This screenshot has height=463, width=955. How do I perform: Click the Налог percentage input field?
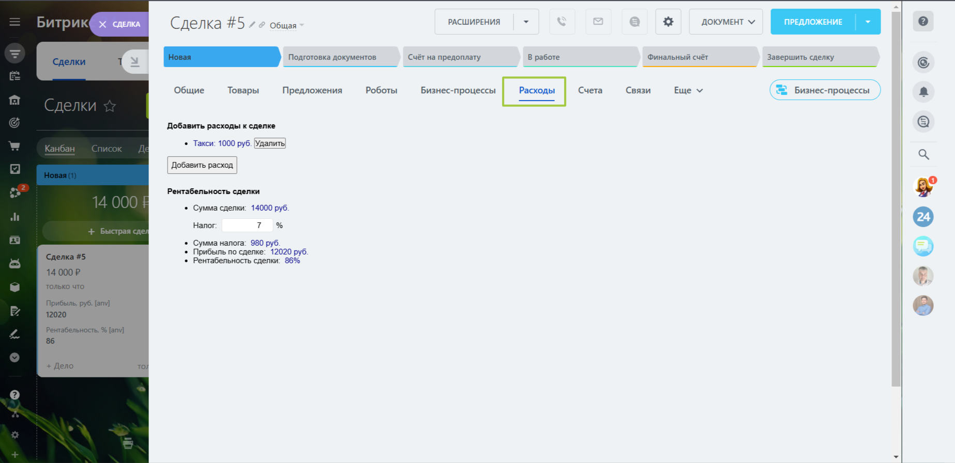(247, 226)
